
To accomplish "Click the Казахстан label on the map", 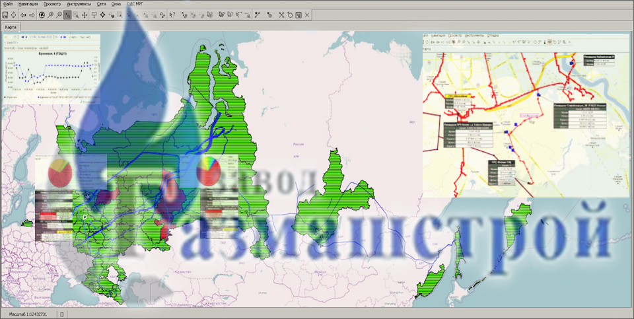I will click(x=183, y=272).
